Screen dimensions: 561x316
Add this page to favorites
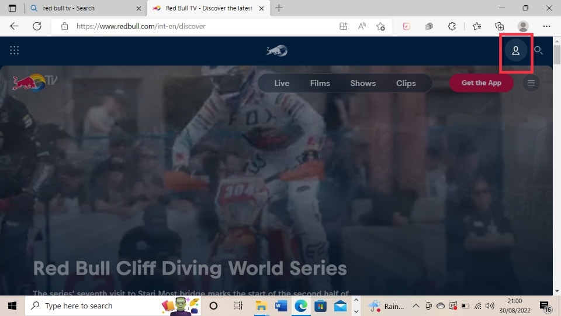(x=380, y=26)
